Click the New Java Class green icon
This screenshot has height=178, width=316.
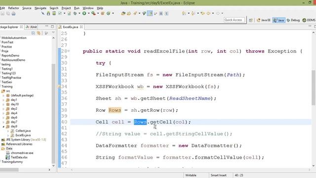click(x=109, y=13)
